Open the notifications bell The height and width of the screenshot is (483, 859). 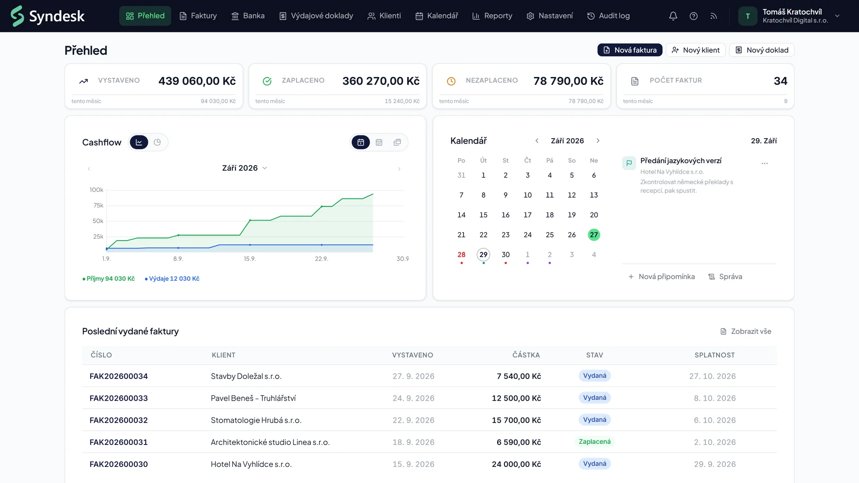point(673,16)
